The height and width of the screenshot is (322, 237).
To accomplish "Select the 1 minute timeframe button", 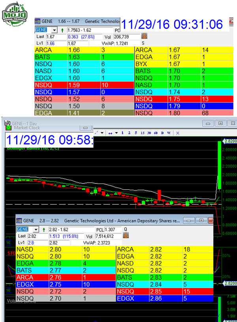I will [x=122, y=133].
